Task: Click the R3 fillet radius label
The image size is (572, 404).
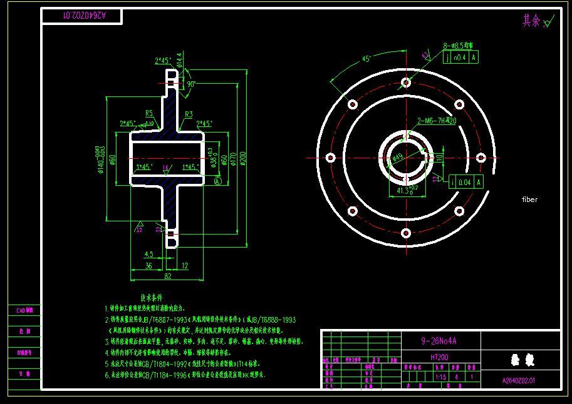Action: [188, 114]
